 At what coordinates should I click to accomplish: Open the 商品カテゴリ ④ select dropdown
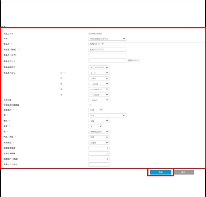[99, 89]
